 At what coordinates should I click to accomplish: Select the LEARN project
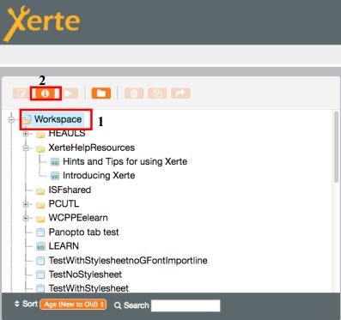[64, 246]
